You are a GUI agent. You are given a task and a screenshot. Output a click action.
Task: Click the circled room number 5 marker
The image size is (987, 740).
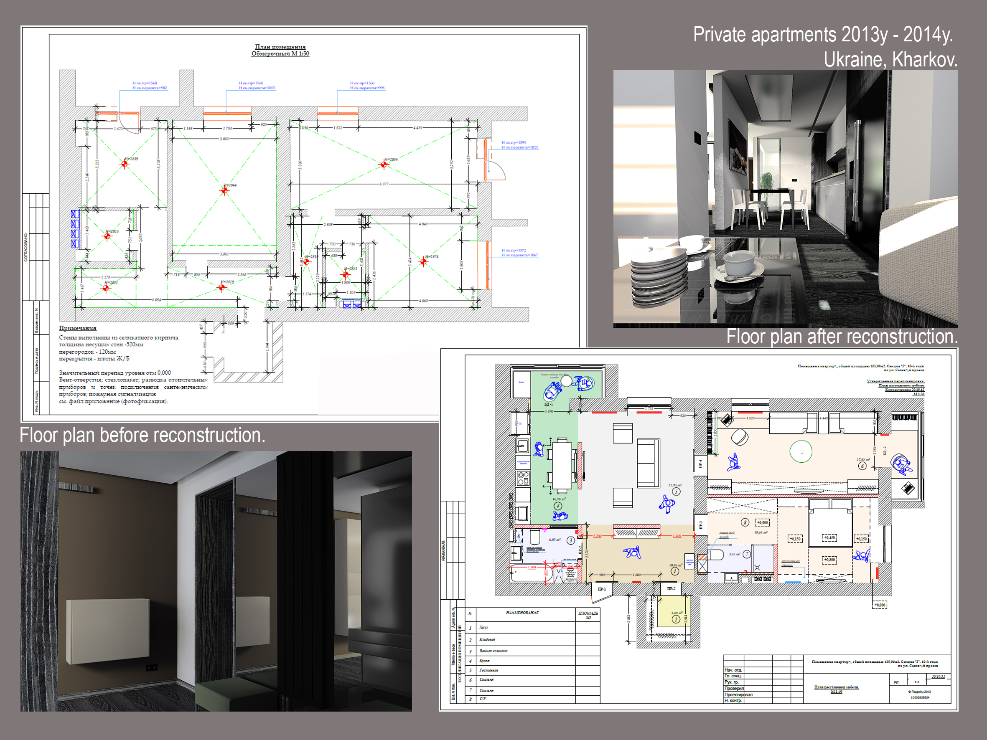point(676,492)
